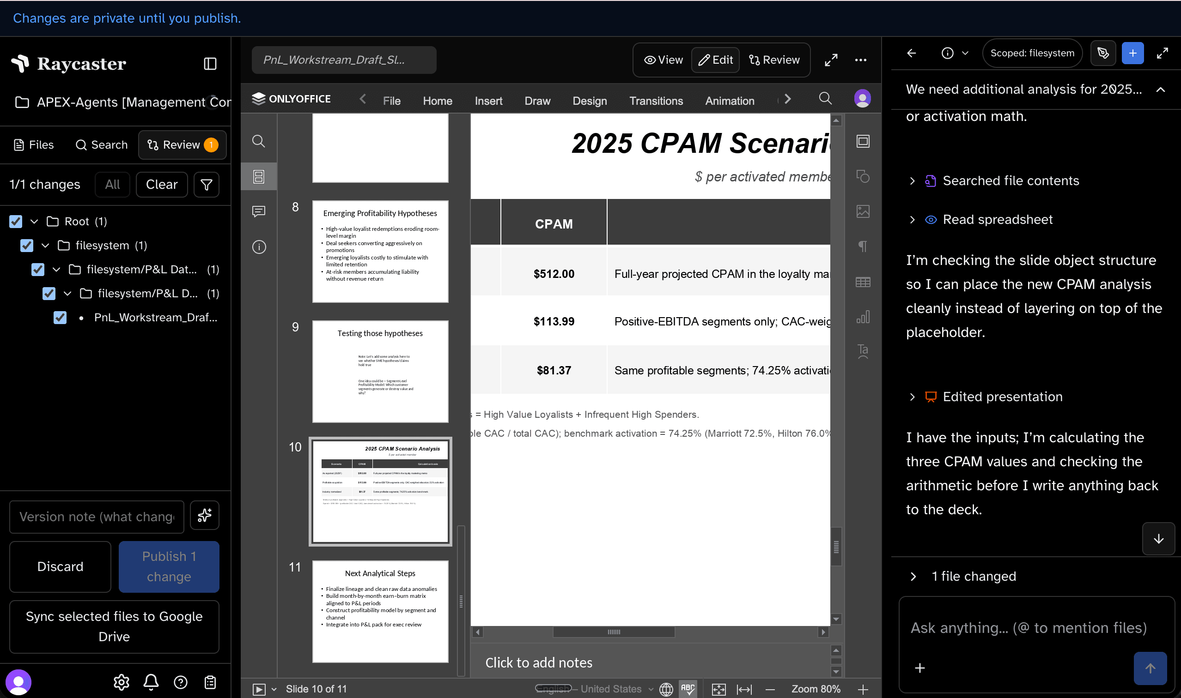Click the Publish 1 change button

[169, 566]
